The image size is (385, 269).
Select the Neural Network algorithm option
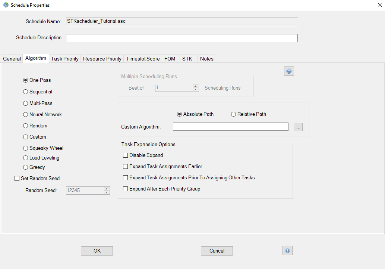(26, 114)
